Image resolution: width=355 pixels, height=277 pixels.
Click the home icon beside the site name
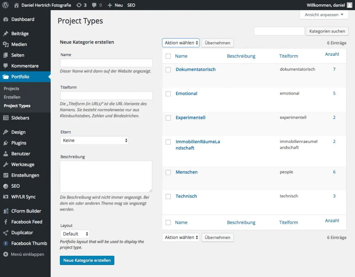[x=16, y=5]
